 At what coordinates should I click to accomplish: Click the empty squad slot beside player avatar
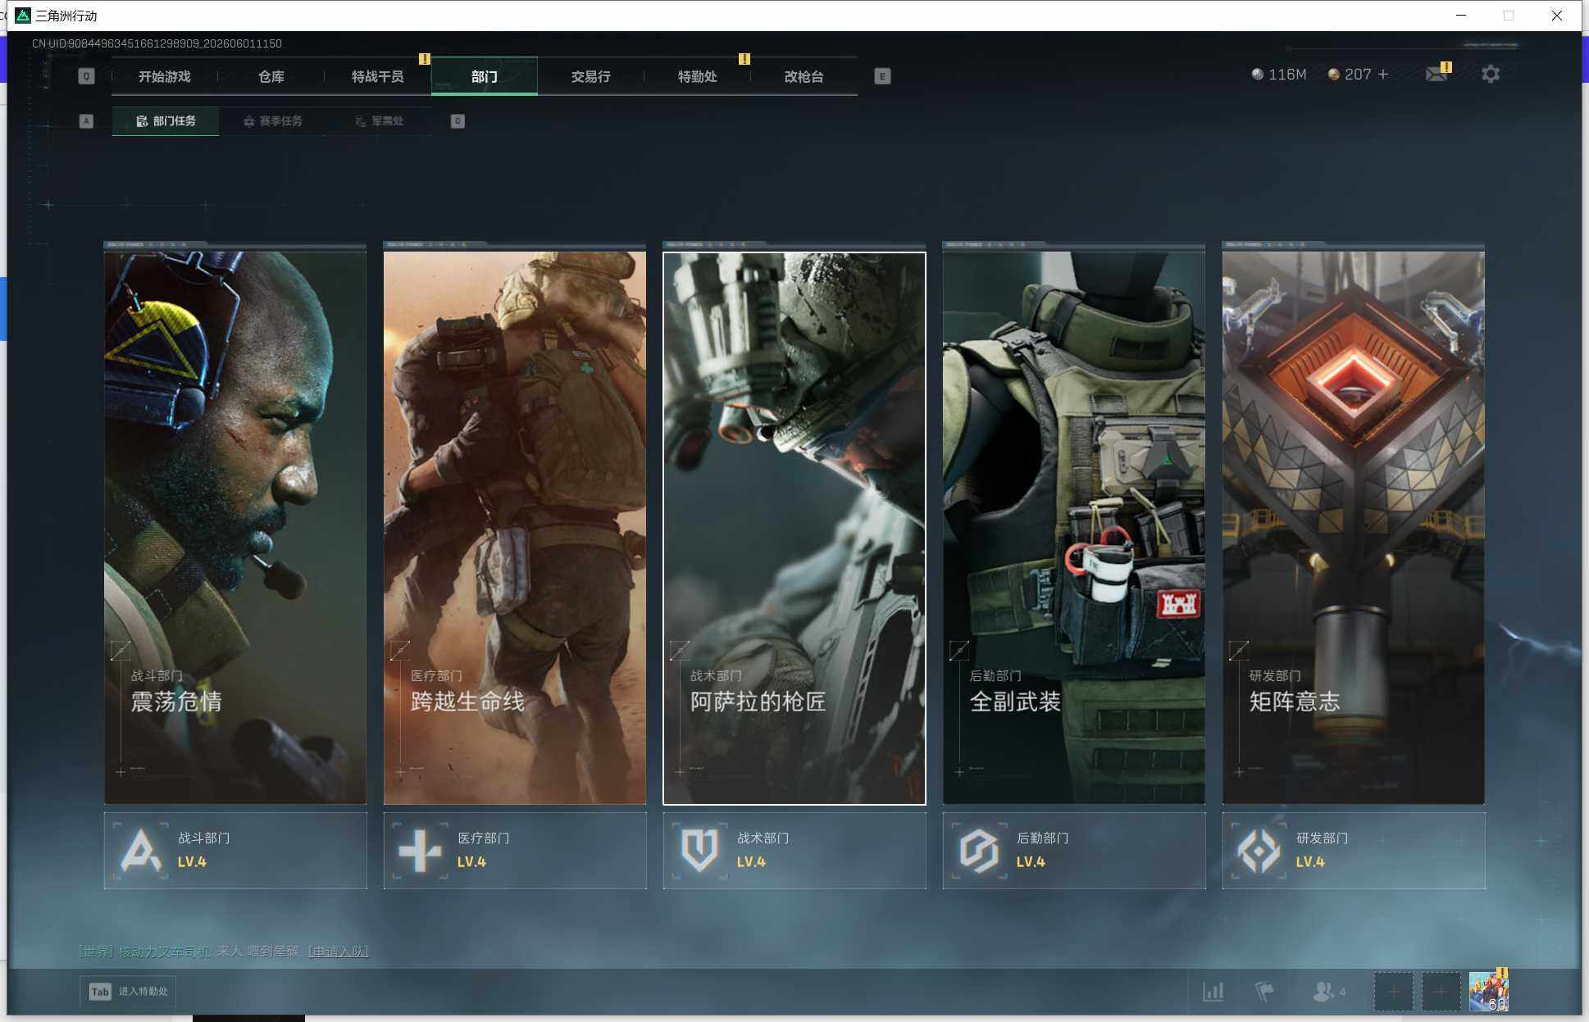(x=1441, y=992)
